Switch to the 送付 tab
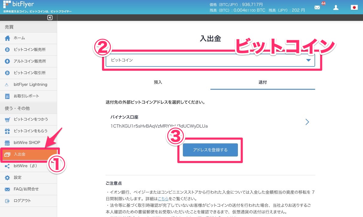Viewport: 363px width, 217px height. click(262, 82)
